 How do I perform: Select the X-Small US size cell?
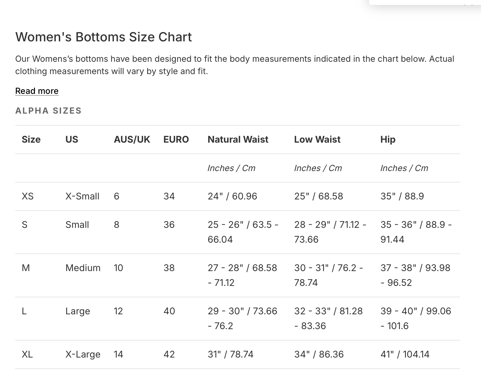(82, 196)
